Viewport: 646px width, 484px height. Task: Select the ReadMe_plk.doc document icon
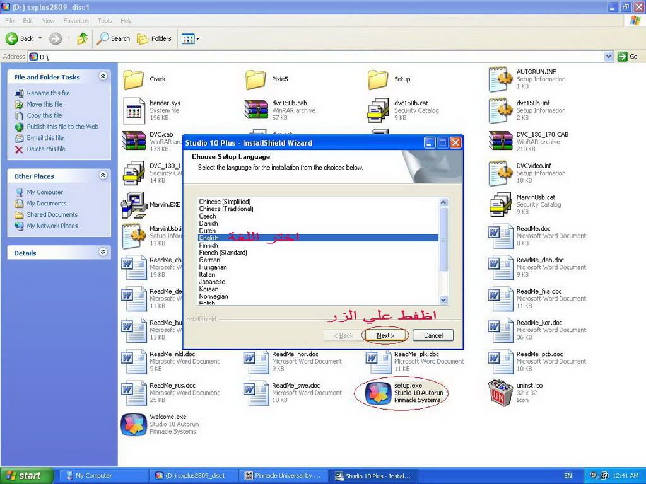[378, 361]
